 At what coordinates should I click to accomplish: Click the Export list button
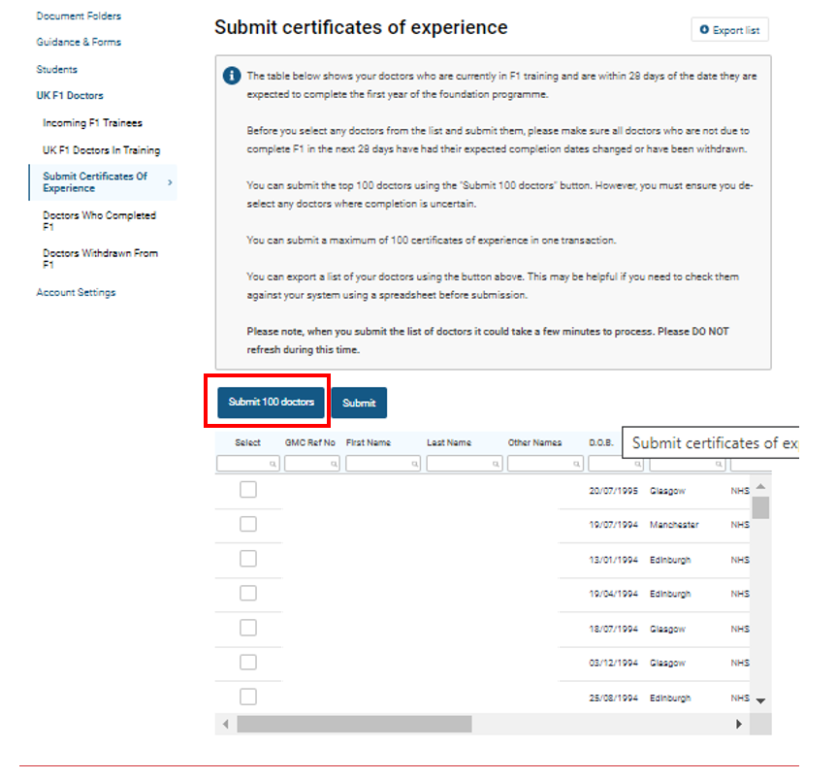click(x=729, y=30)
